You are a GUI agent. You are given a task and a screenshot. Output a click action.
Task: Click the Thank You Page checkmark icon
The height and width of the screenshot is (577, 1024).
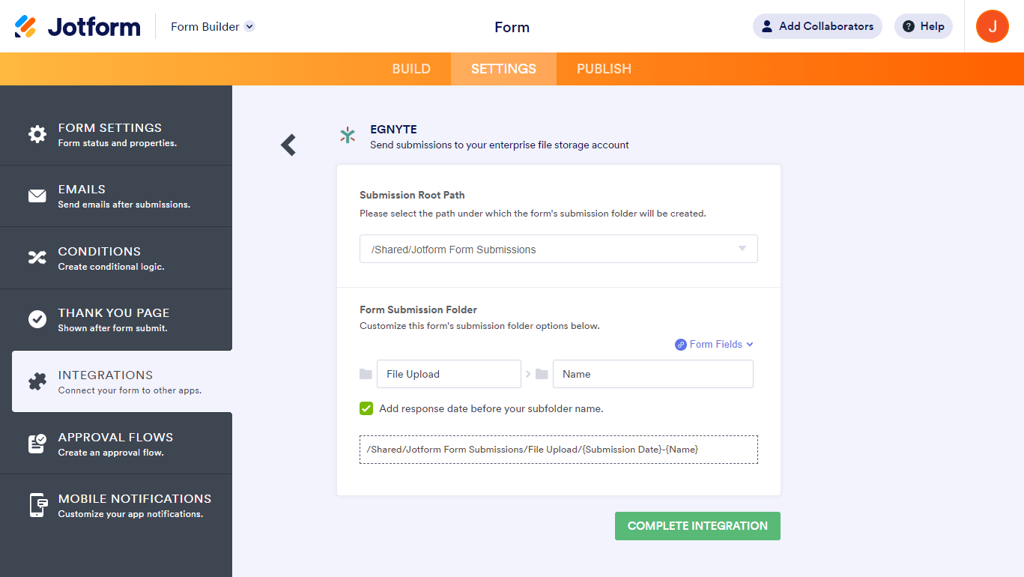pyautogui.click(x=37, y=319)
